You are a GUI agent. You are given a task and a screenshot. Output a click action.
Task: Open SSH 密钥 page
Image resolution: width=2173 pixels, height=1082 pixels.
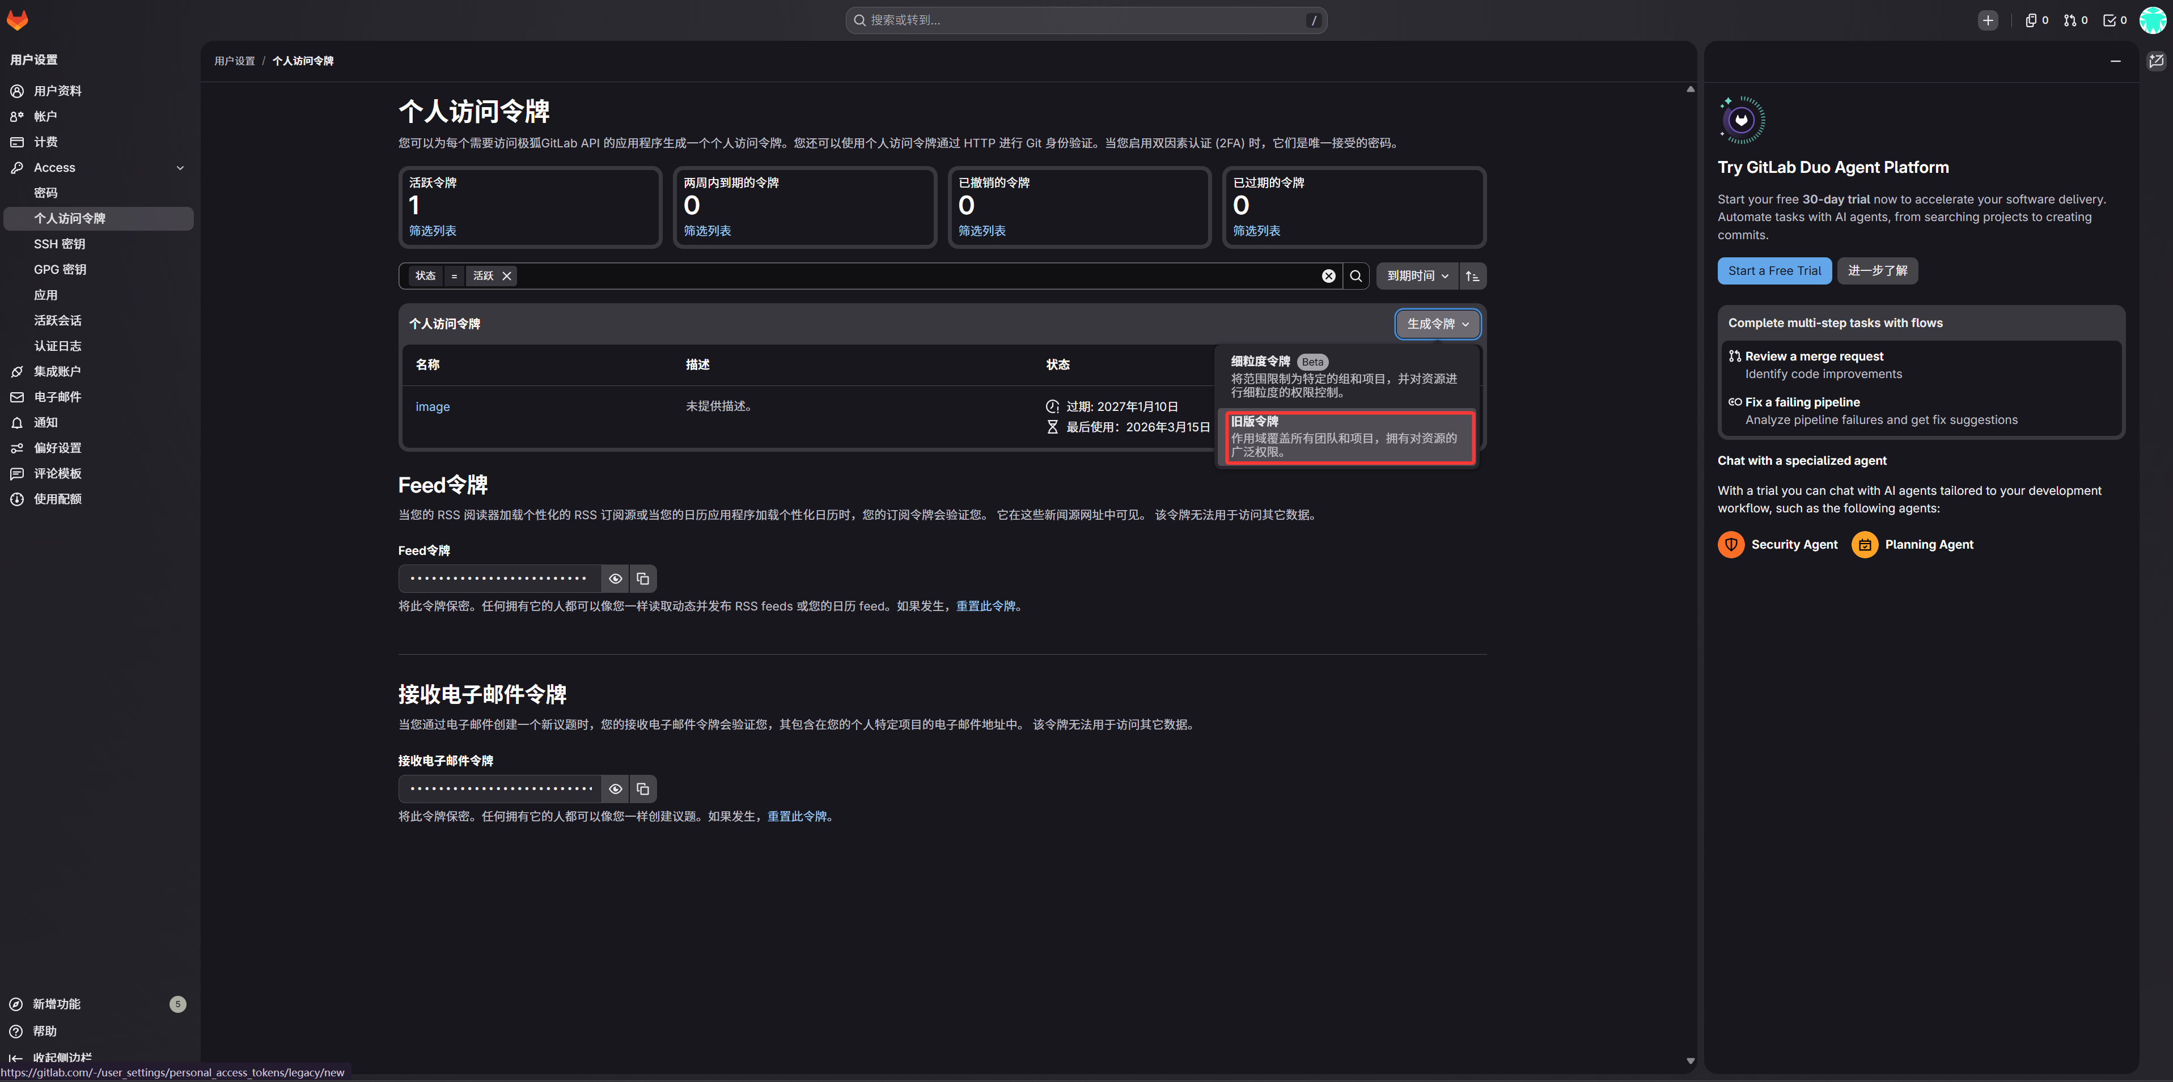[99, 244]
